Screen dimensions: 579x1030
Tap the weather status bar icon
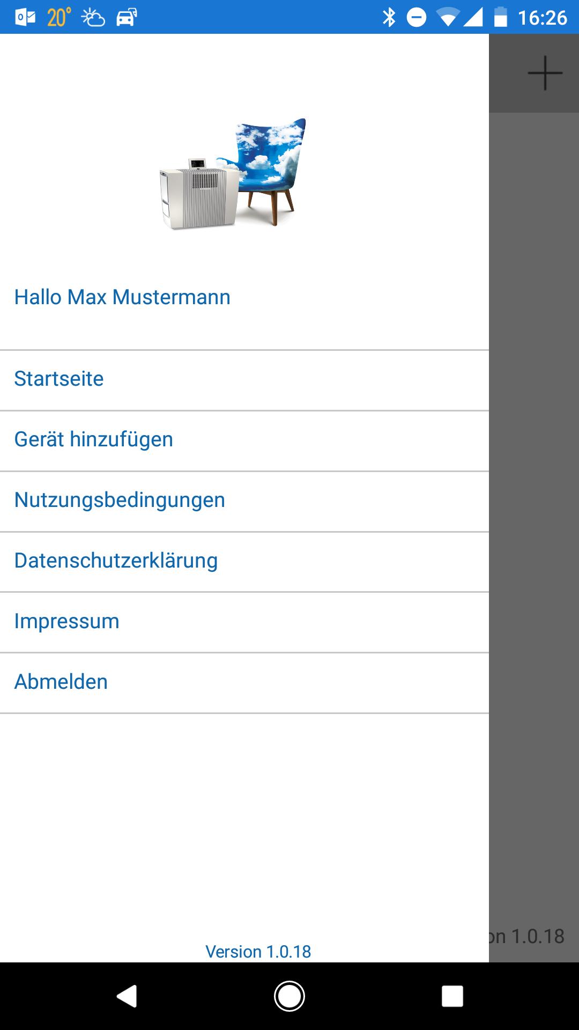click(x=93, y=18)
